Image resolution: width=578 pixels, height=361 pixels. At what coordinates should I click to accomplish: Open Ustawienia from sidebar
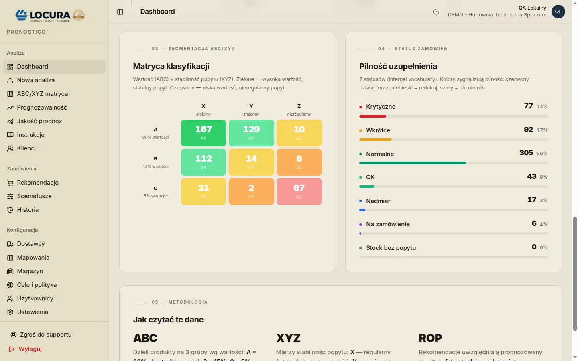coord(55,312)
